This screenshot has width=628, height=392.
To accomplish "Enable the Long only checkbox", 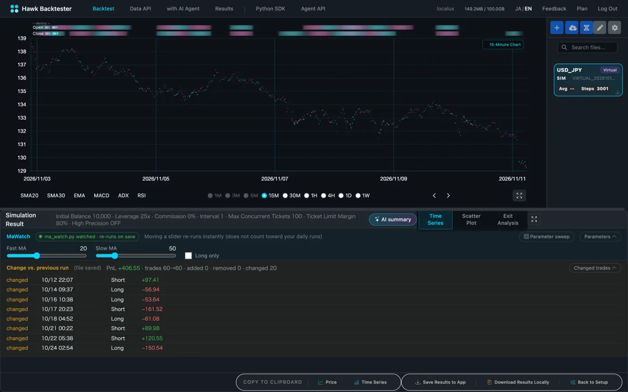I will pyautogui.click(x=188, y=255).
